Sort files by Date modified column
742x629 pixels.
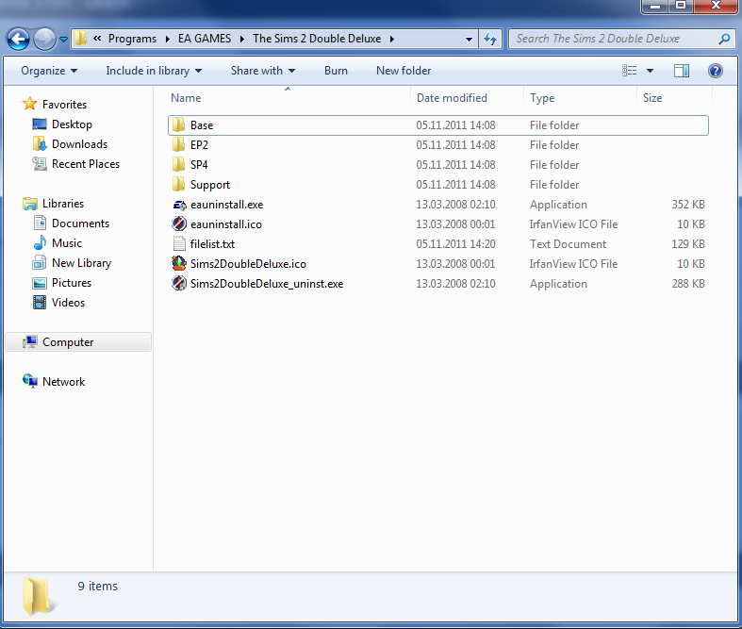(x=452, y=98)
